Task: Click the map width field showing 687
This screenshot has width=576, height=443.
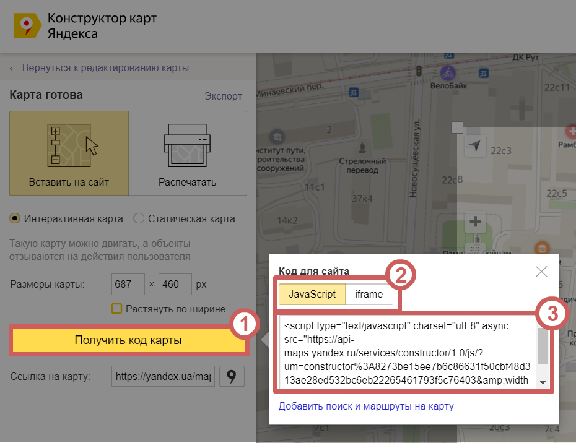Action: (128, 285)
